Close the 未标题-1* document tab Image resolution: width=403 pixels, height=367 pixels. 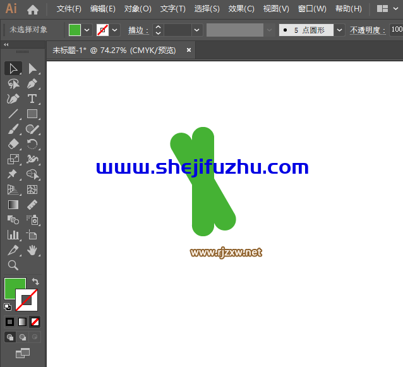click(189, 50)
